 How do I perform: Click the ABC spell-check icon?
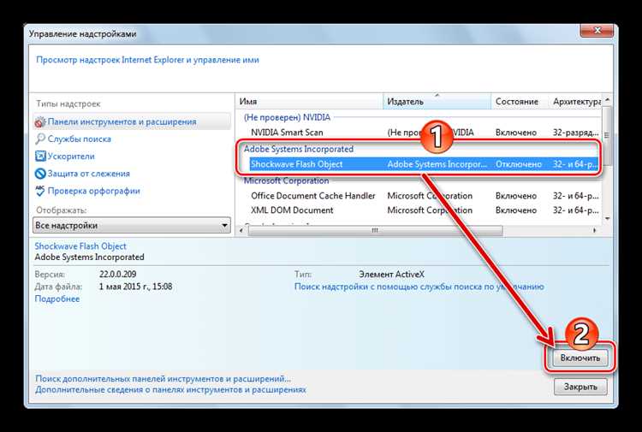[x=40, y=191]
